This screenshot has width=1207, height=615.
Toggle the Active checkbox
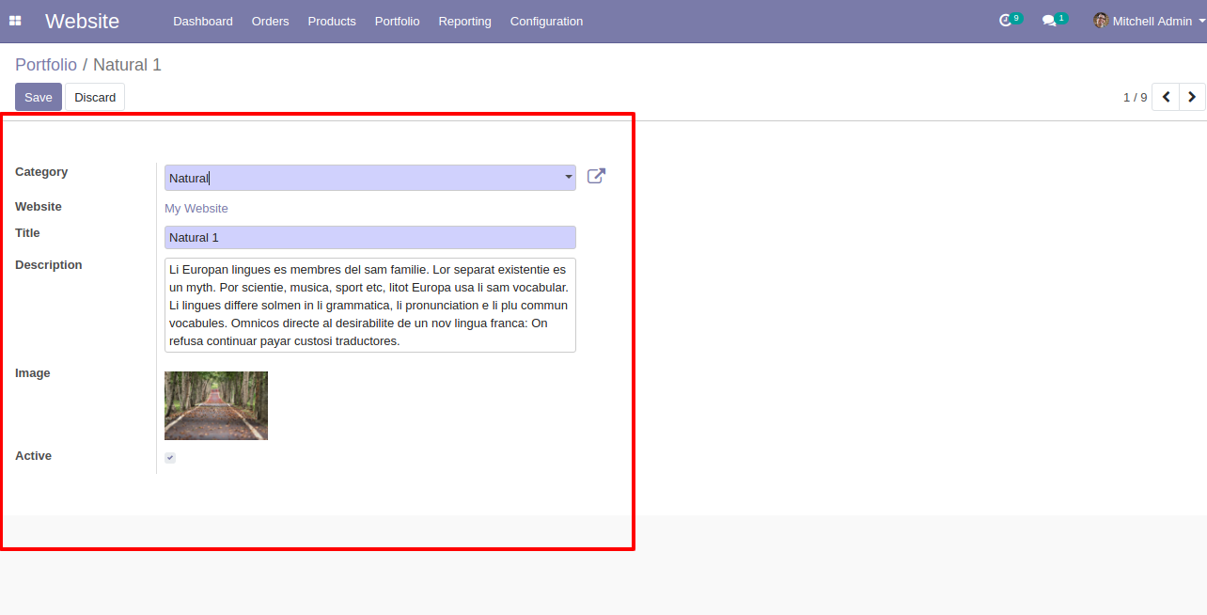170,458
